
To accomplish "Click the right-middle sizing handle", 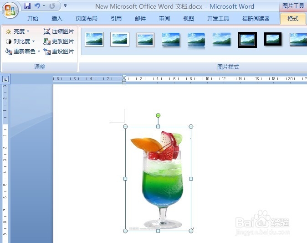I will 191,179.
